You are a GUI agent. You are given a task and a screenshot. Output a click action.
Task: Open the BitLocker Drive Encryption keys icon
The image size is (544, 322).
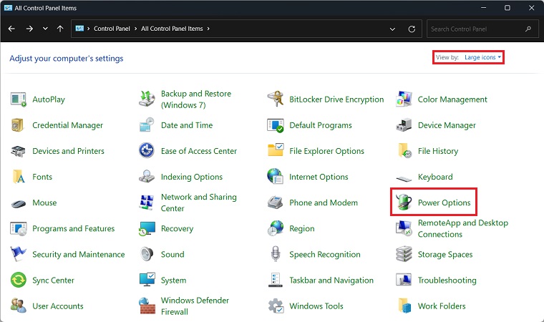(276, 99)
